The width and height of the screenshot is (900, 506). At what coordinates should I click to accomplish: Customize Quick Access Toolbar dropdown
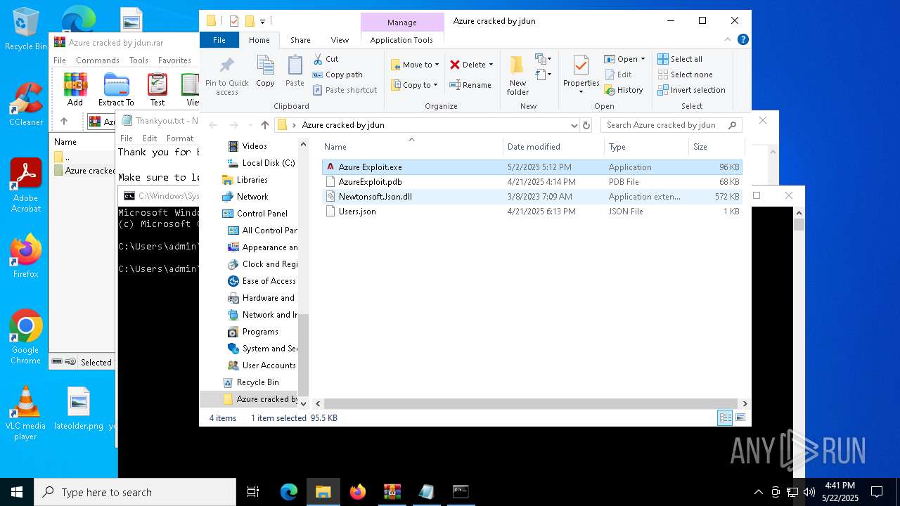point(263,21)
